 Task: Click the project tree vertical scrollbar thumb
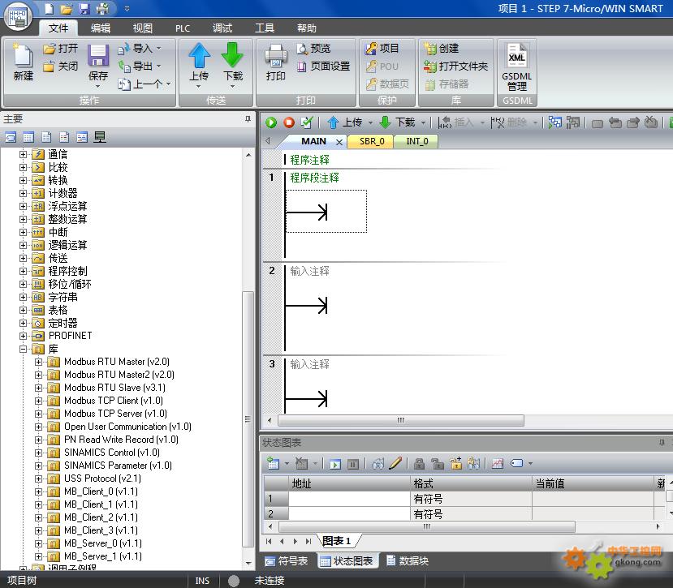pos(248,419)
